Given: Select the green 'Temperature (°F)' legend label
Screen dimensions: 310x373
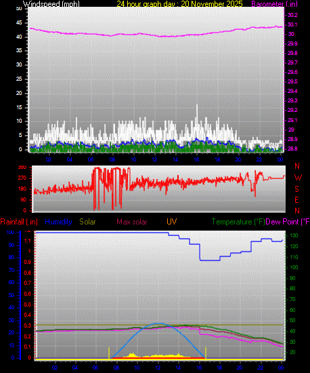Looking at the screenshot, I should [x=238, y=222].
